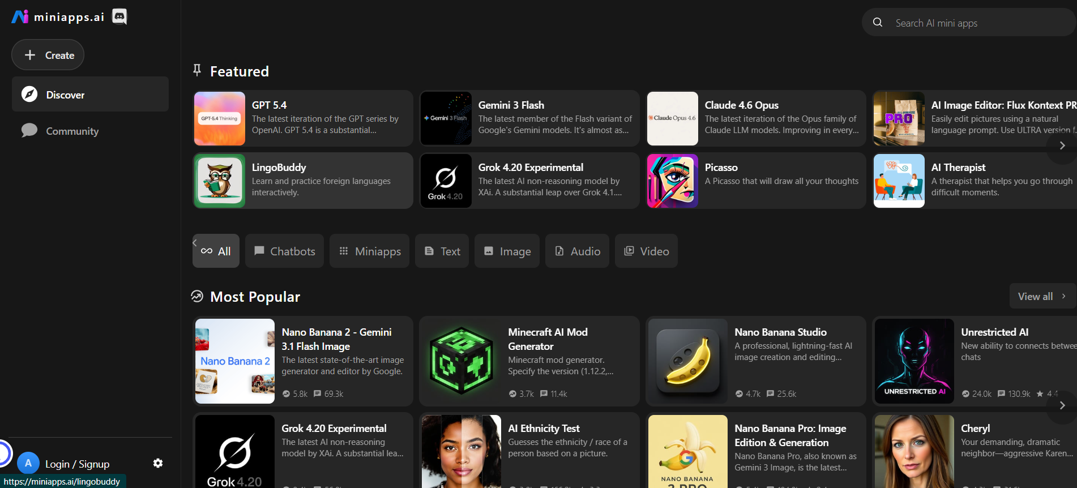The image size is (1077, 488).
Task: Open AI Image Editor Flux Kontext thumbnail
Action: [x=899, y=118]
